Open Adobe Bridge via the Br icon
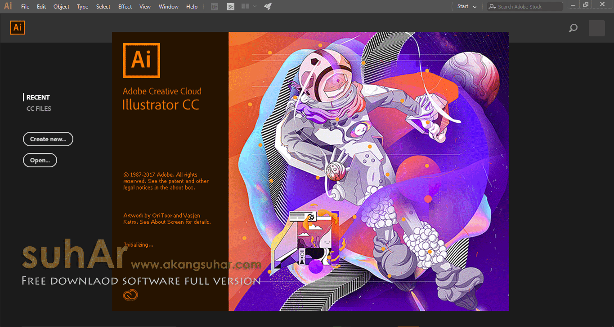Image resolution: width=614 pixels, height=327 pixels. click(215, 7)
